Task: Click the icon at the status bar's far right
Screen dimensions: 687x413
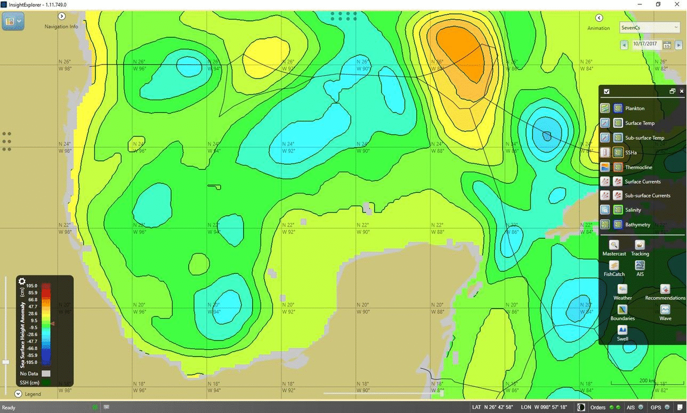Action: [680, 408]
